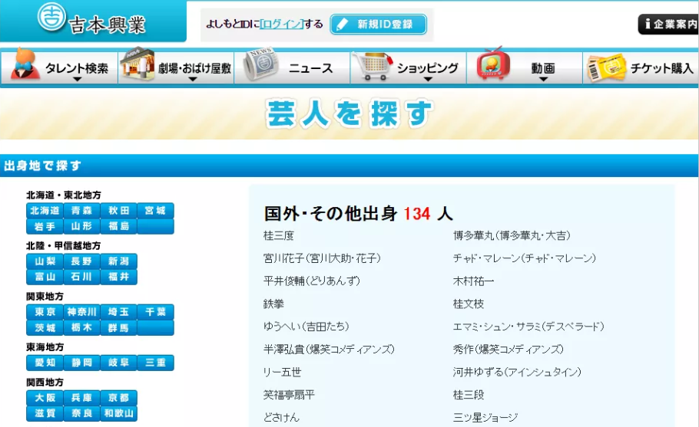Select 北海道 prefecture button

pos(45,211)
